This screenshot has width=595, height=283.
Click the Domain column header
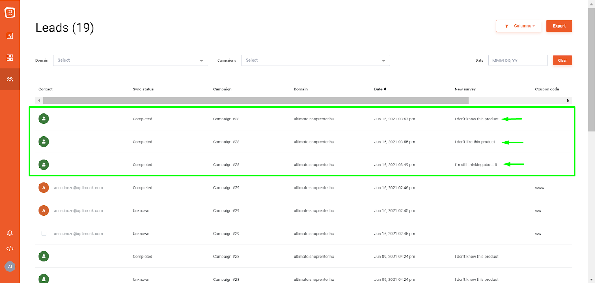click(x=300, y=89)
